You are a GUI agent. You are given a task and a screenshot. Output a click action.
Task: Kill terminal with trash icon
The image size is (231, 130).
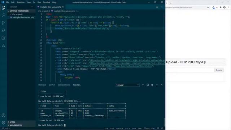(x=152, y=85)
